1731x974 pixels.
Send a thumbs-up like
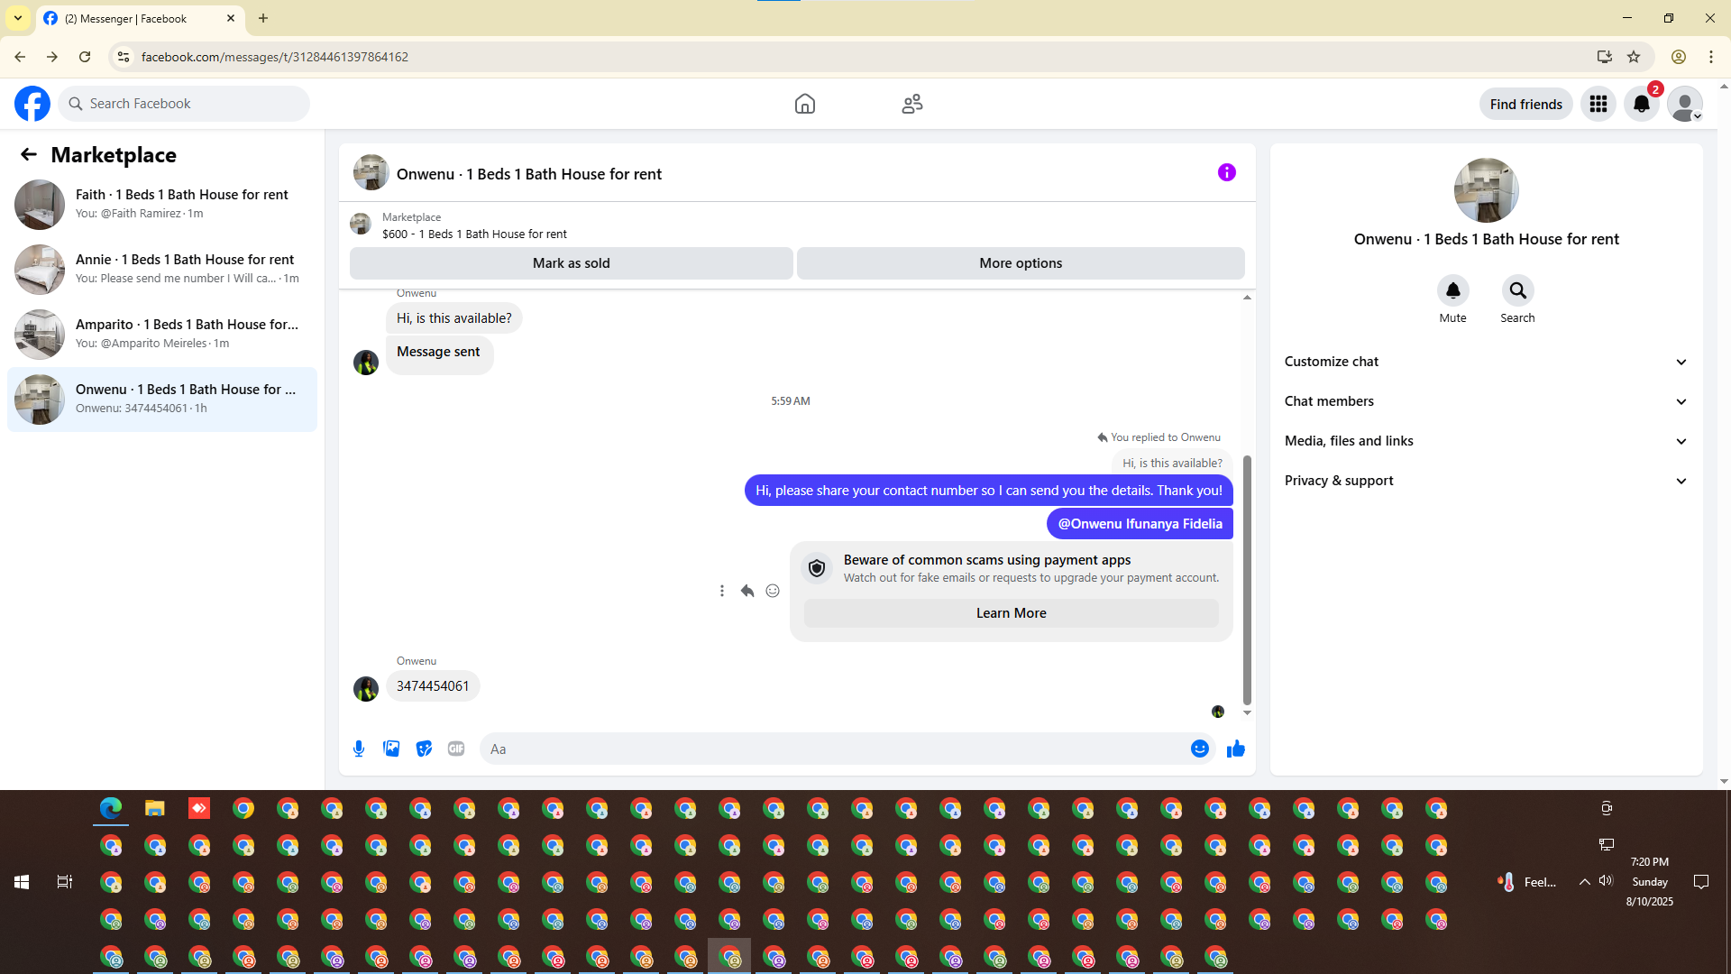(1235, 749)
